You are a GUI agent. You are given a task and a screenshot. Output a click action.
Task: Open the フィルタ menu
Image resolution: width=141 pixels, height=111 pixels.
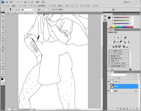[52, 6]
